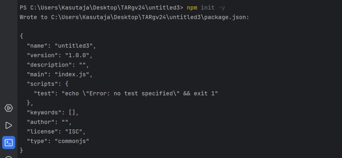Open the Run tool window icon
This screenshot has height=158, width=342.
pos(9,125)
